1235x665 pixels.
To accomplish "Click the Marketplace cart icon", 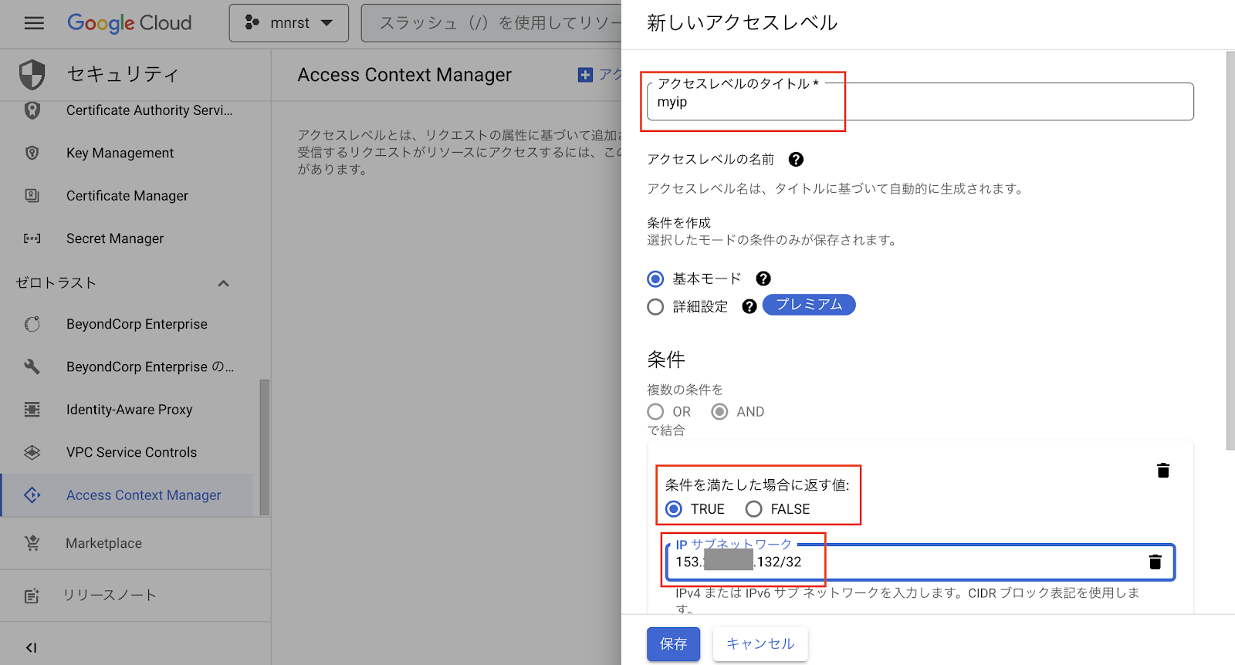I will 32,543.
